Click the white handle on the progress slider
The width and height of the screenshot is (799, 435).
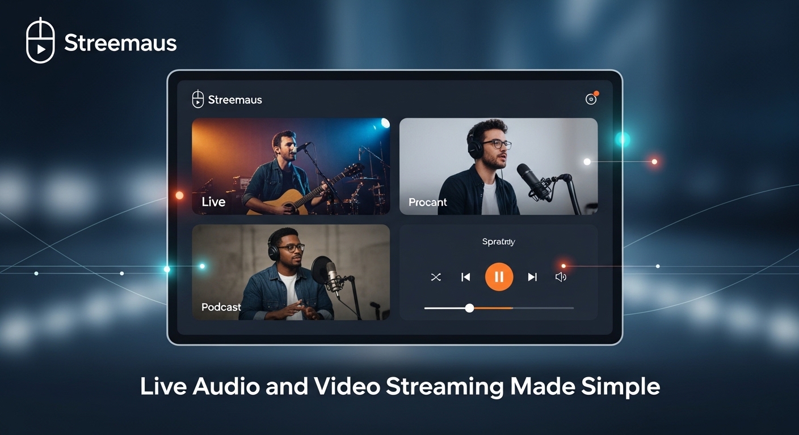pos(469,308)
